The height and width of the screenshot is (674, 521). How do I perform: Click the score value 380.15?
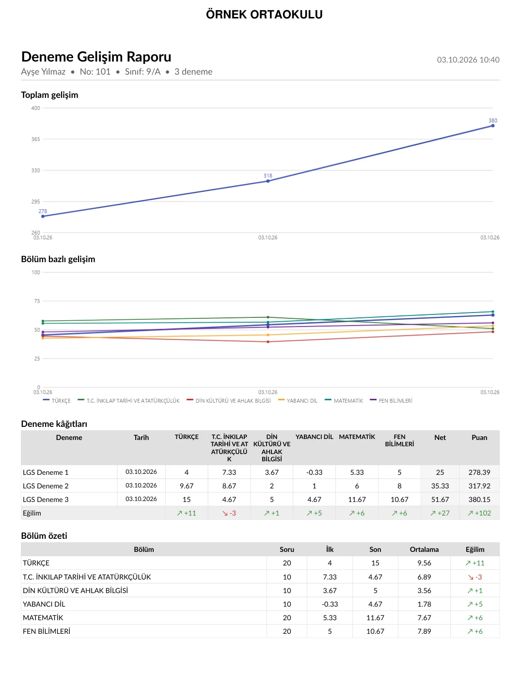(x=479, y=500)
